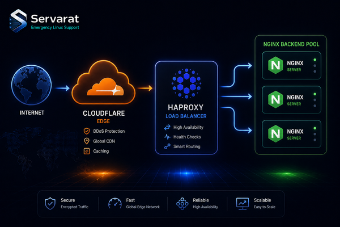Click the Easy to Scale text
The image size is (340, 227).
point(265,207)
